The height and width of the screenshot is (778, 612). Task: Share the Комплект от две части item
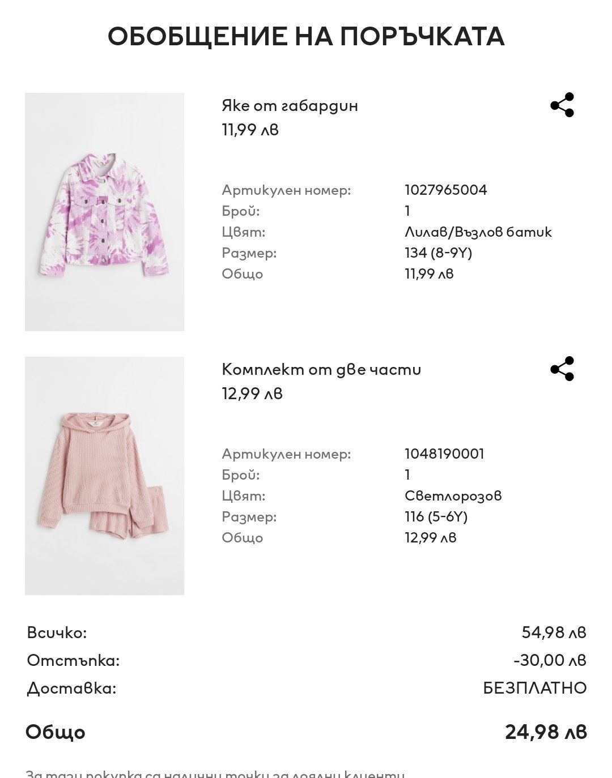[x=562, y=369]
